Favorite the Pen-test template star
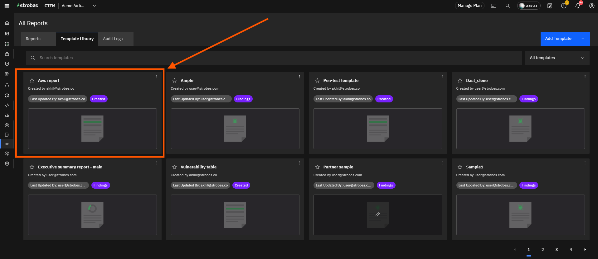 point(317,80)
